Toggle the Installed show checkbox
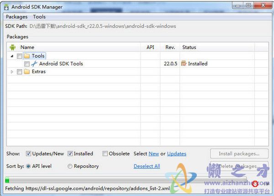This screenshot has width=274, height=196. click(70, 154)
